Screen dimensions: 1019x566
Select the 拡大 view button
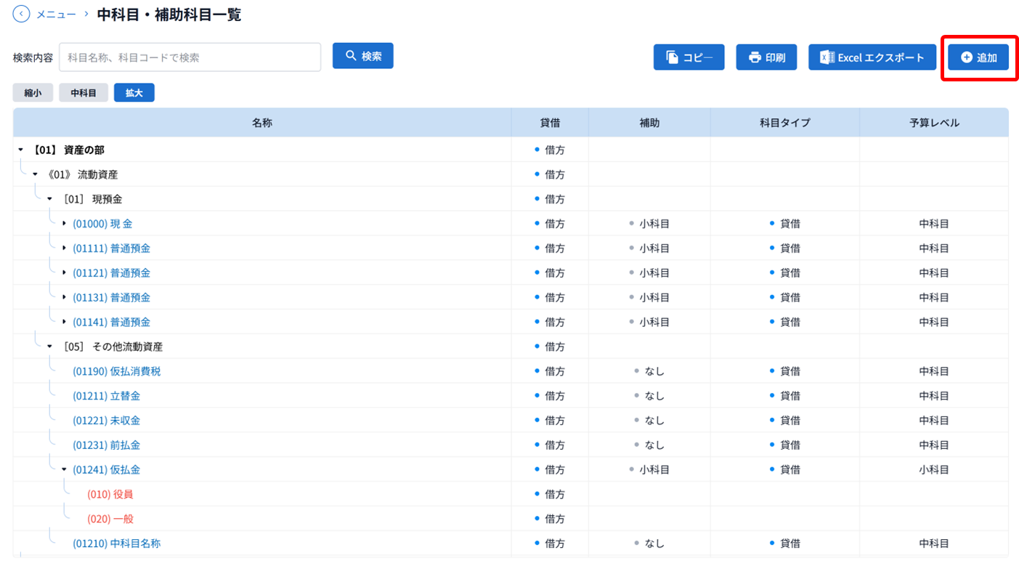click(134, 93)
